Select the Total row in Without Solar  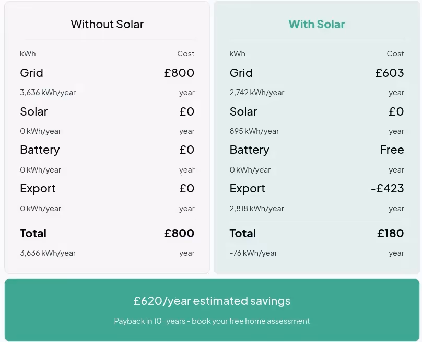pyautogui.click(x=33, y=233)
